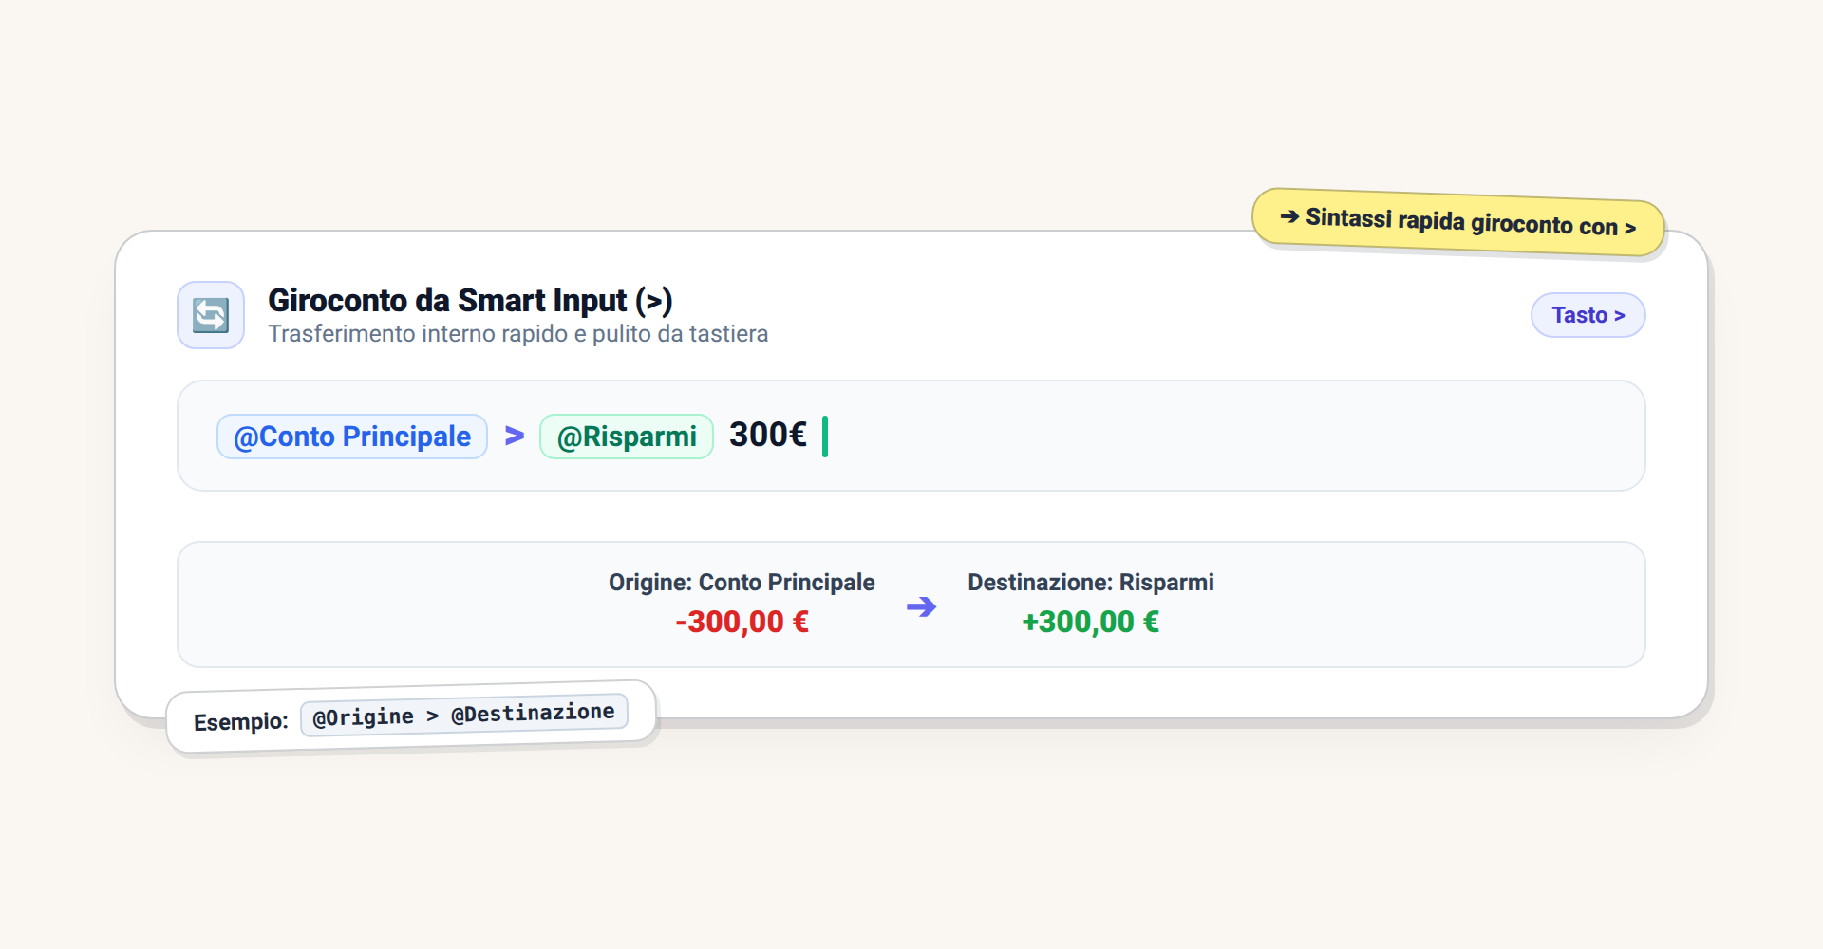The image size is (1823, 949).
Task: Click the red -300,00 € amount
Action: (x=742, y=622)
